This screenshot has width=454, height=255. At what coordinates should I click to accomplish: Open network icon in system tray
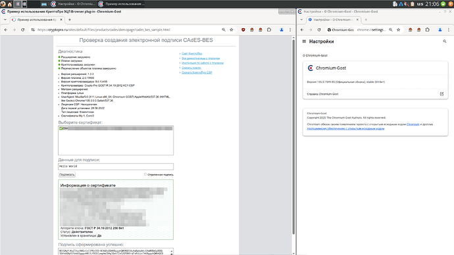pos(401,4)
